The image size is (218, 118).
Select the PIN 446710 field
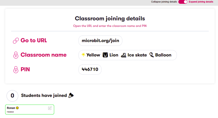[x=90, y=69]
